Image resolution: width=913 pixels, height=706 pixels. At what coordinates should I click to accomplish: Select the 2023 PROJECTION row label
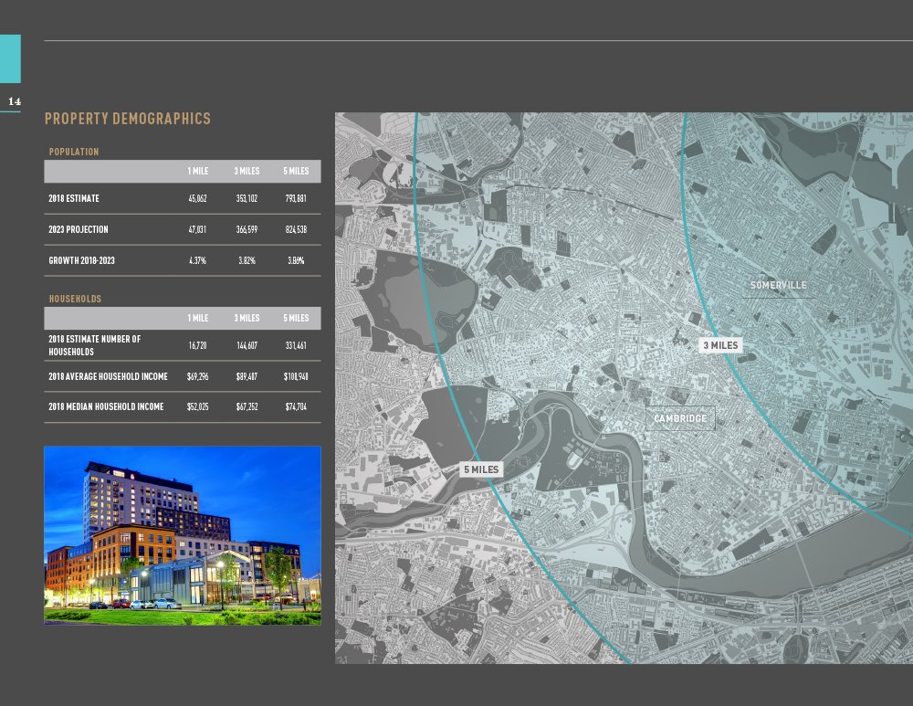(x=78, y=229)
